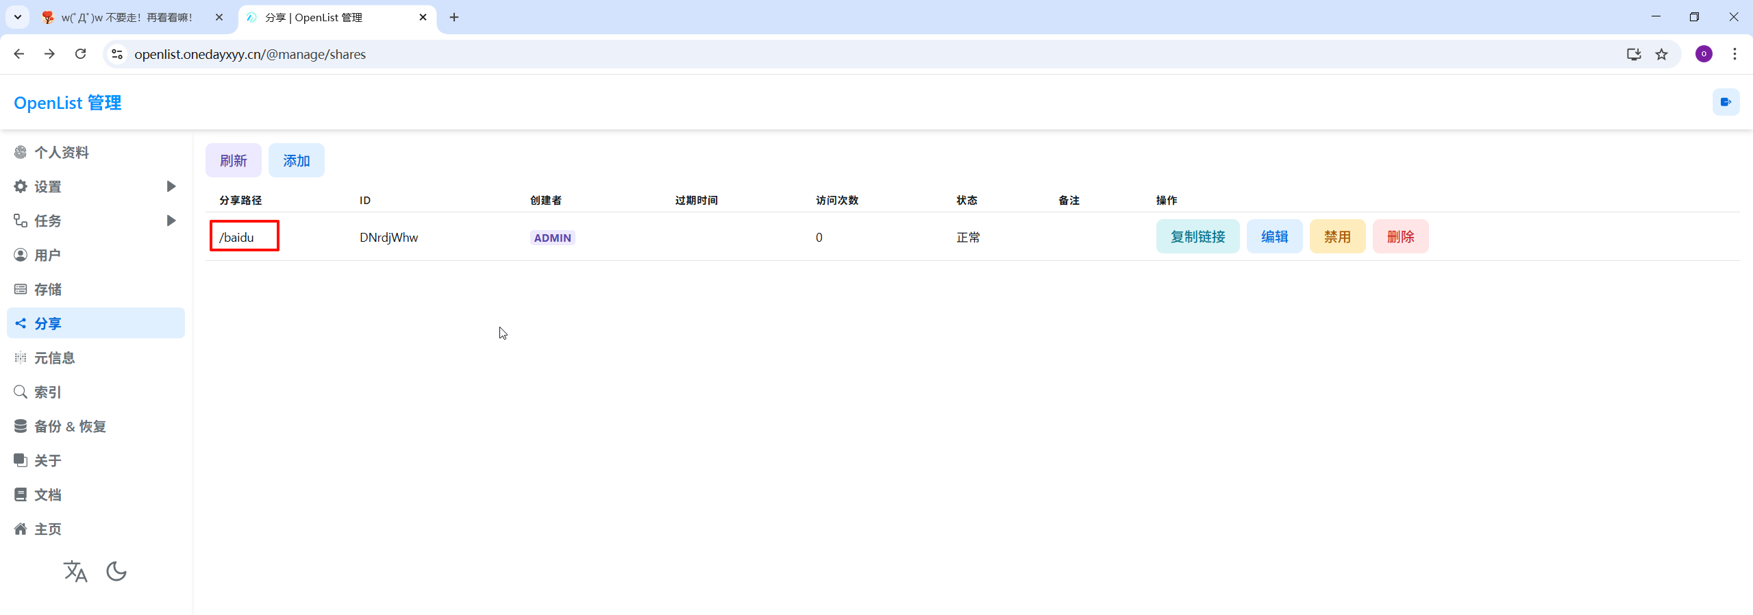Viewport: 1753px width, 615px height.
Task: Click the logout icon at top right
Action: [1726, 102]
